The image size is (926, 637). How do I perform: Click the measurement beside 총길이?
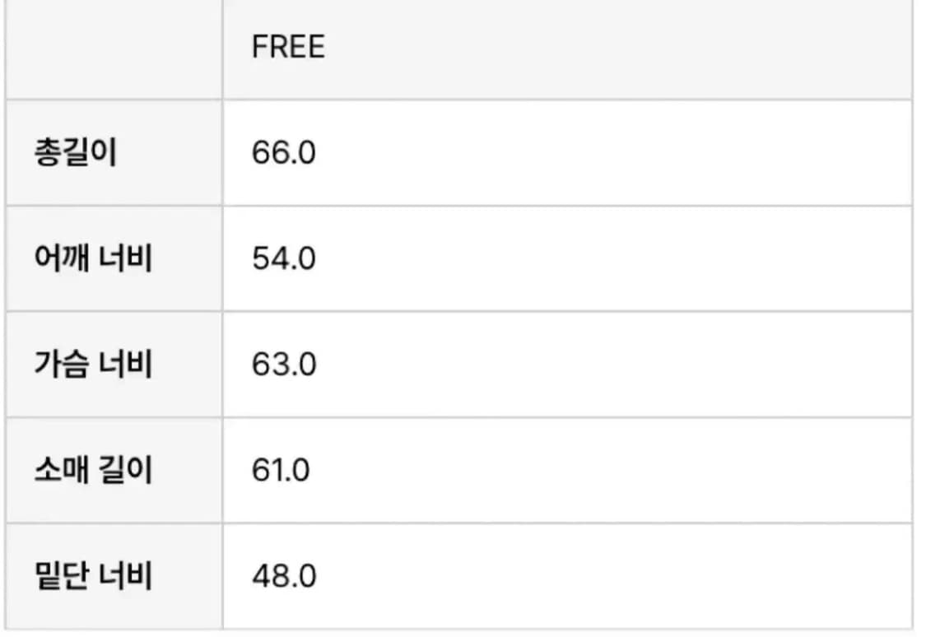click(283, 153)
